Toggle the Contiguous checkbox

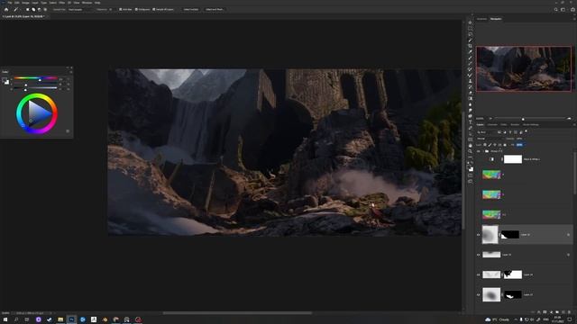(x=136, y=10)
